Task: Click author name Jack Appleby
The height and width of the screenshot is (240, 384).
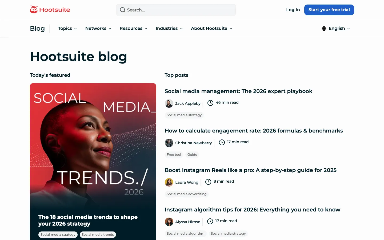Action: 188,103
